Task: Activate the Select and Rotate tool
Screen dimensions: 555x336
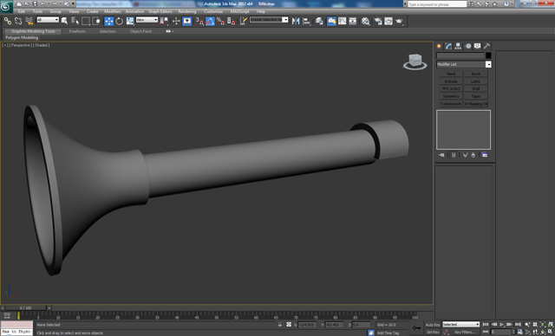Action: [x=120, y=21]
